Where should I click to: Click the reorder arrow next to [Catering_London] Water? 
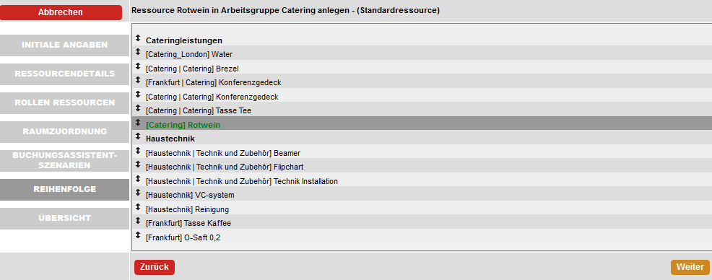click(138, 52)
